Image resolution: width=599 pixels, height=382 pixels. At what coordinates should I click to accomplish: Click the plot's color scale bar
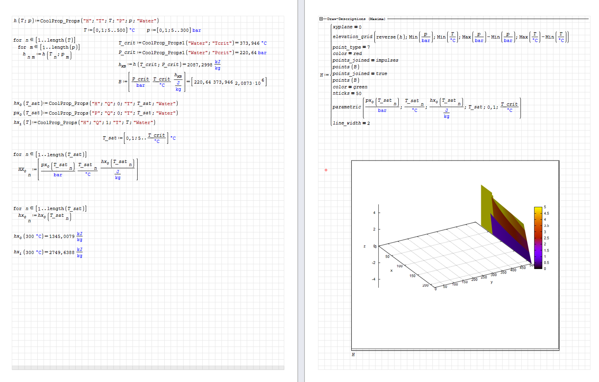pyautogui.click(x=538, y=238)
